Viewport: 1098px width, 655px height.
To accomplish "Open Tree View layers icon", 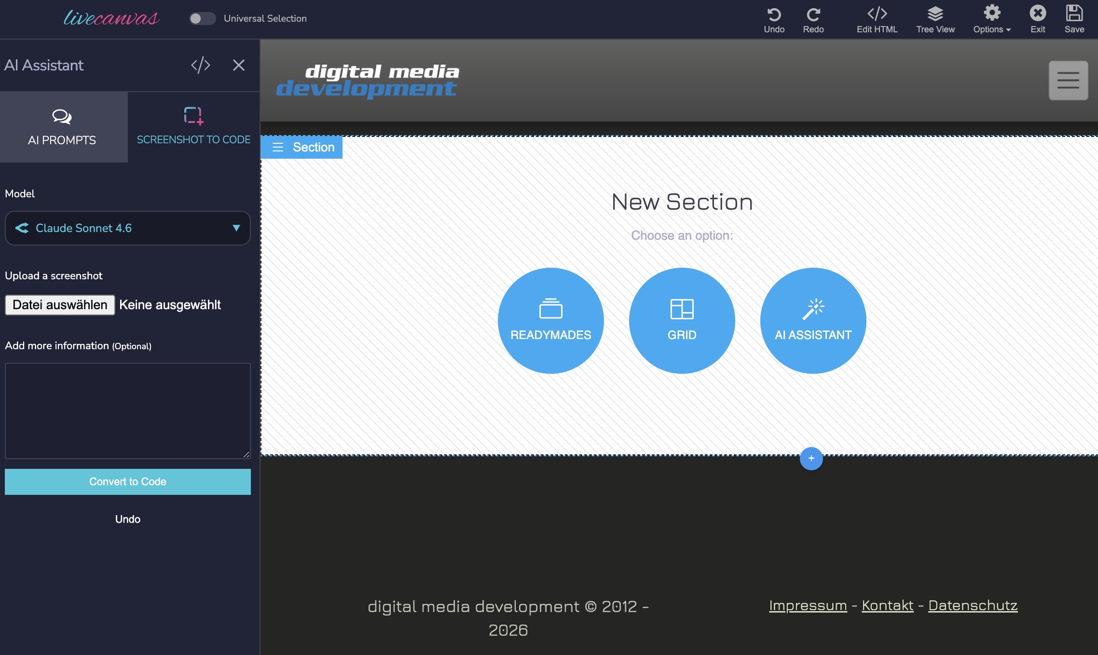I will click(x=935, y=14).
